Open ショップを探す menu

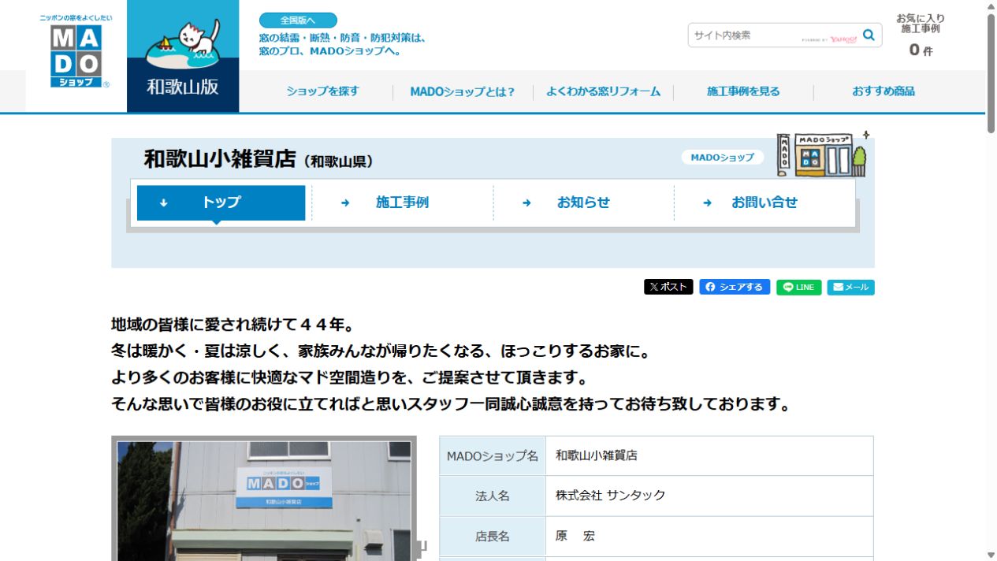[x=322, y=91]
